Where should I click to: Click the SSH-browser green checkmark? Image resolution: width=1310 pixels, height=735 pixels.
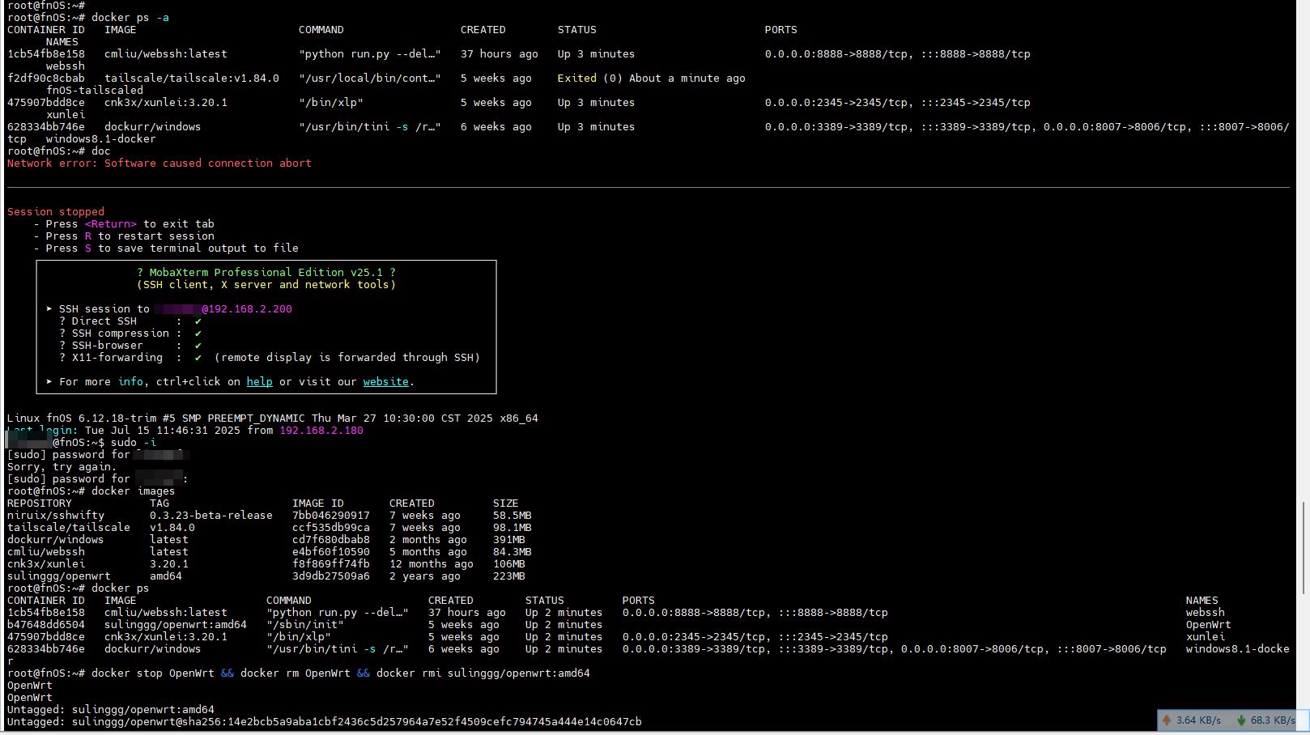coord(198,346)
